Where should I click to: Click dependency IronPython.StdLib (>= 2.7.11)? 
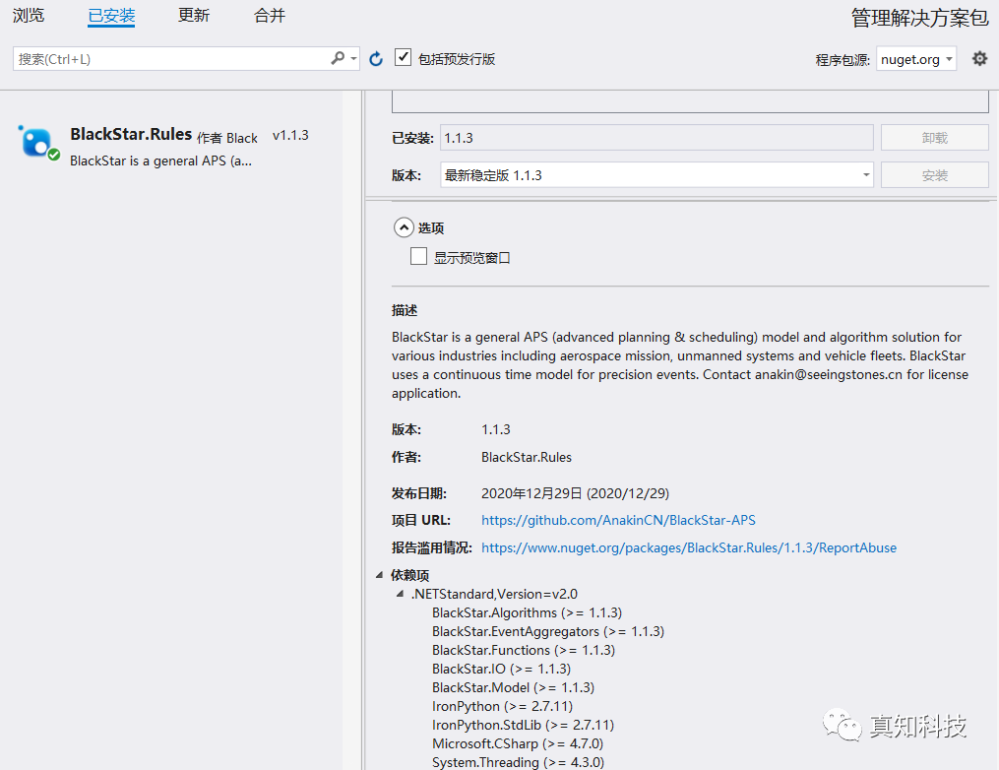523,725
